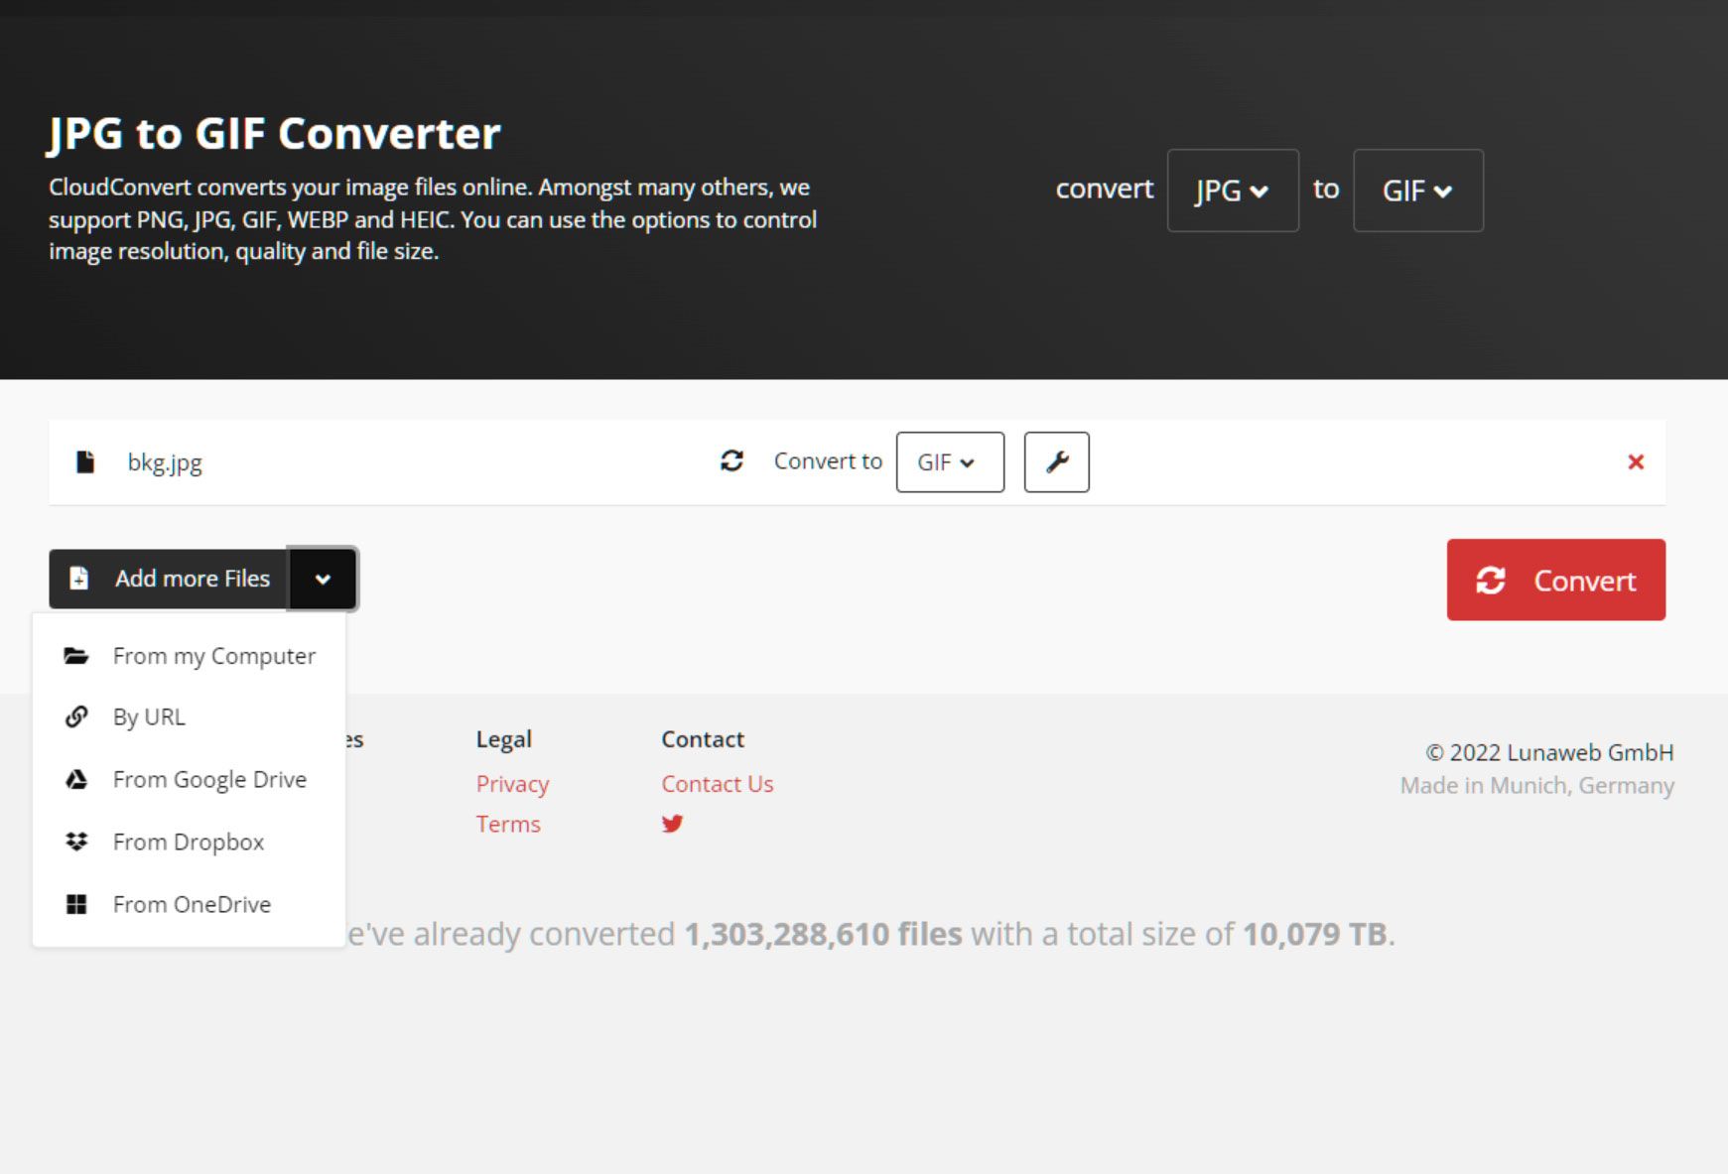Click the file icon beside bkg.jpg
Viewport: 1728px width, 1174px height.
[x=85, y=461]
